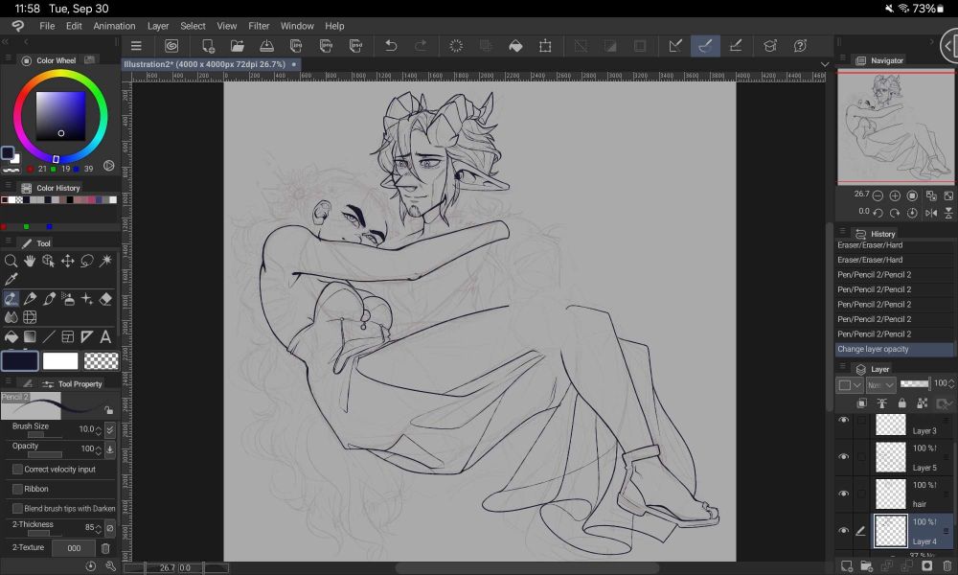The image size is (958, 575).
Task: Enable the Ribbon checkbox
Action: coord(16,489)
